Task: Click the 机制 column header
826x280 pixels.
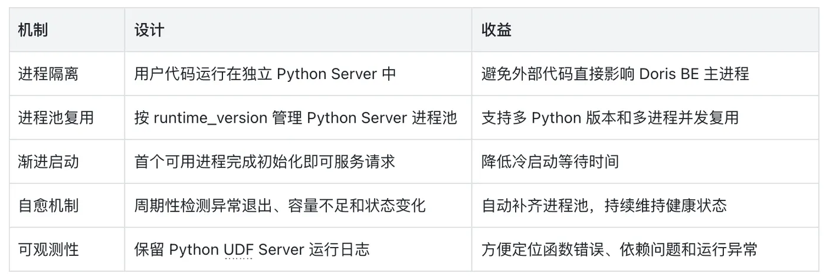Action: (x=67, y=29)
